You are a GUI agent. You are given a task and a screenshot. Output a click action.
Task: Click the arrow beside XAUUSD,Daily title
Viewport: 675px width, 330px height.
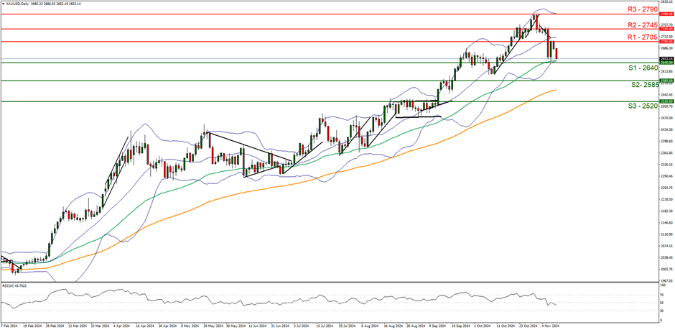4,4
